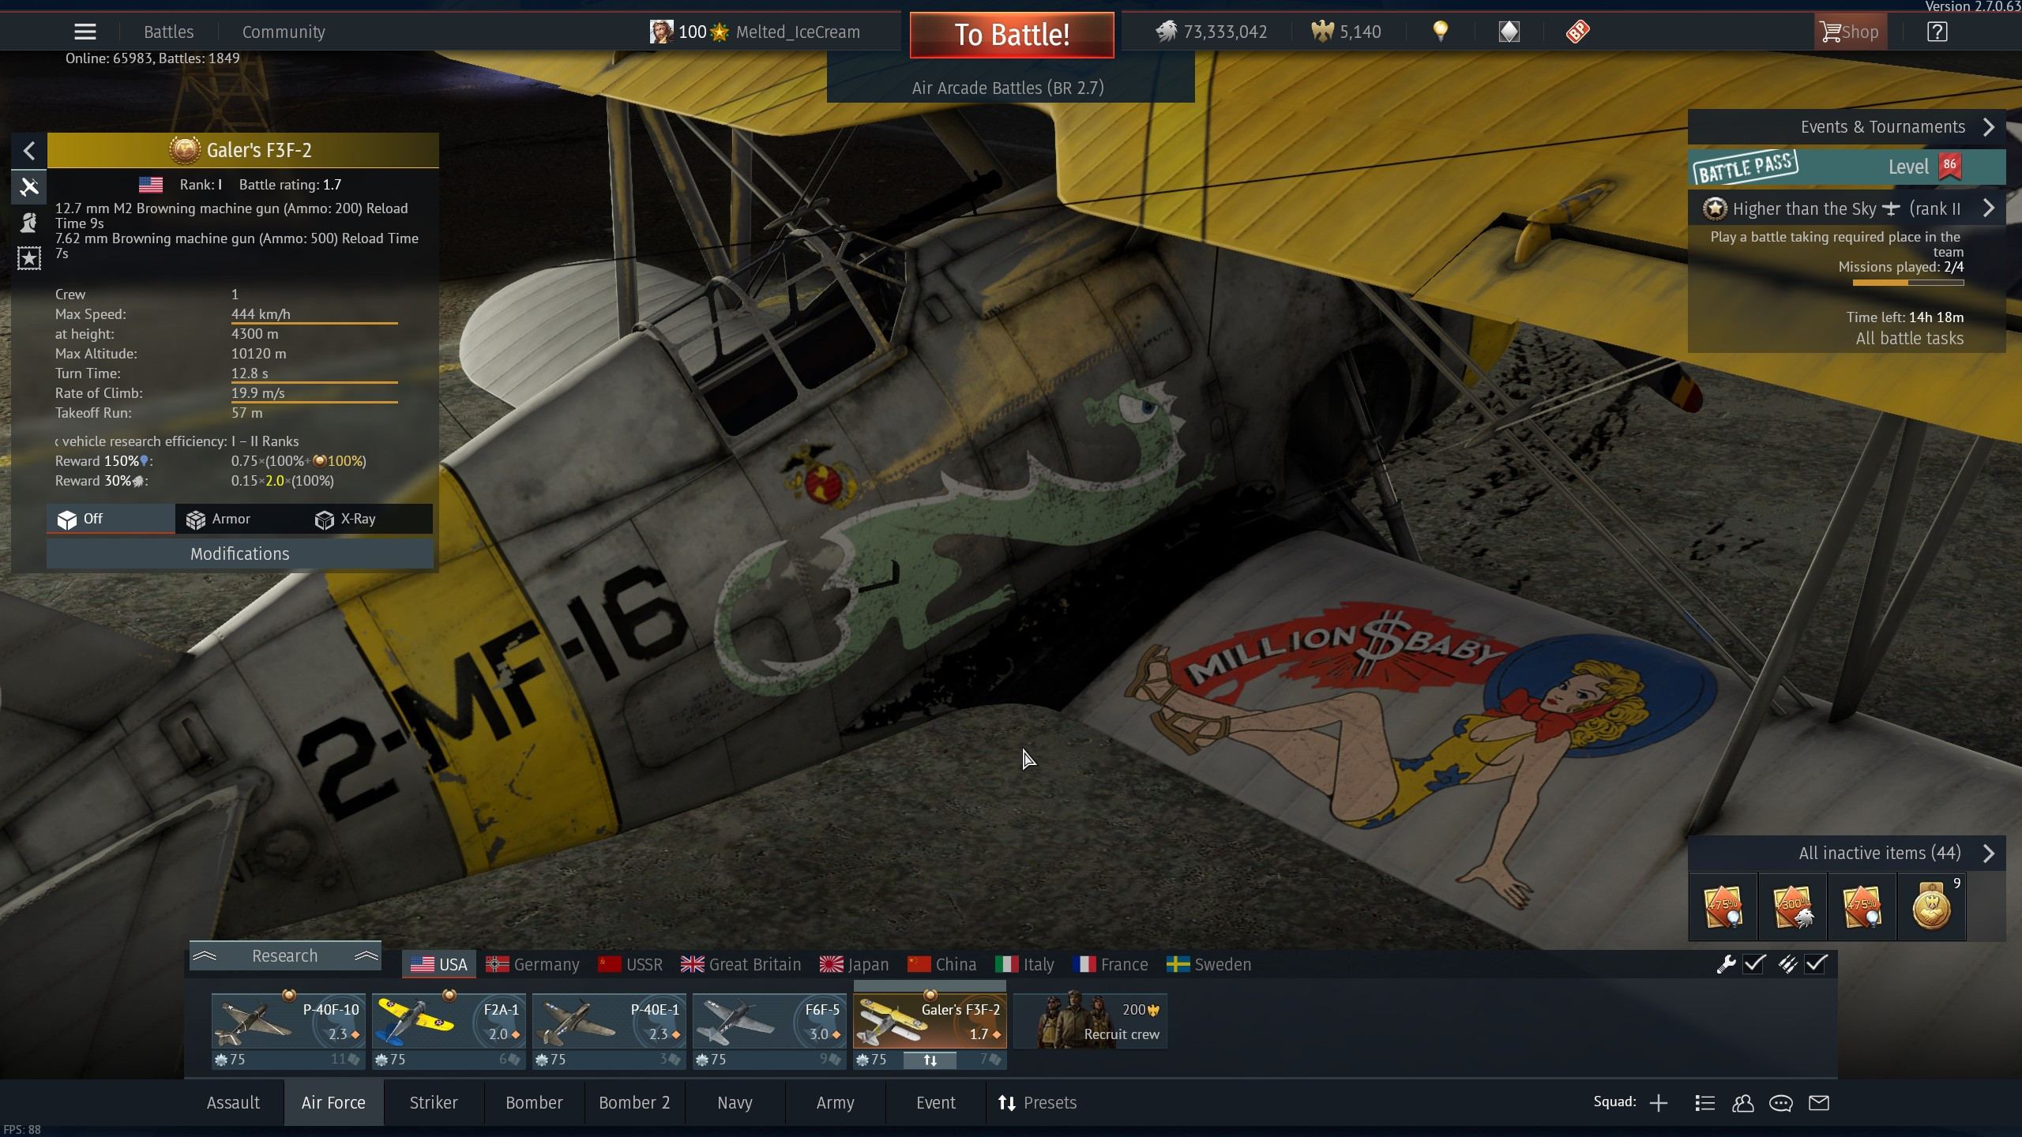Expand Higher than the Sky task
This screenshot has width=2022, height=1137.
pyautogui.click(x=1989, y=208)
